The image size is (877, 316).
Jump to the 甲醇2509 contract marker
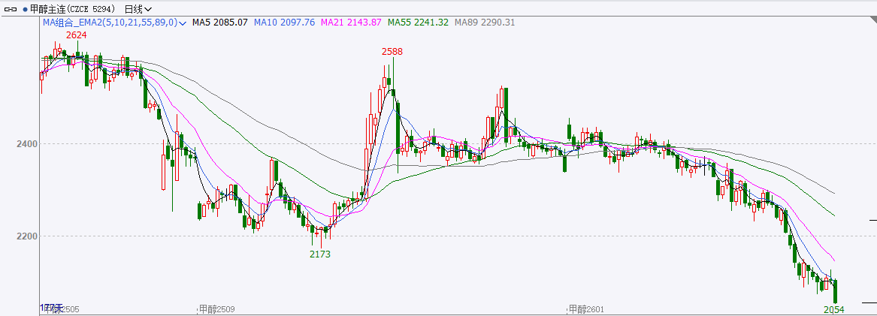217,308
